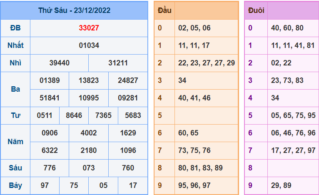Select Đầu row values 40, 41, 46
Viewport: 319px width, 195px height.
194,98
